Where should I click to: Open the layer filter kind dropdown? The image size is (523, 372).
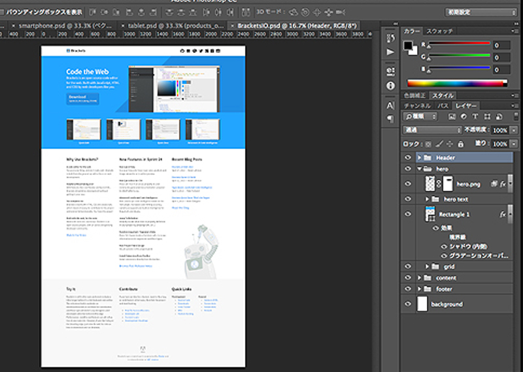(420, 117)
